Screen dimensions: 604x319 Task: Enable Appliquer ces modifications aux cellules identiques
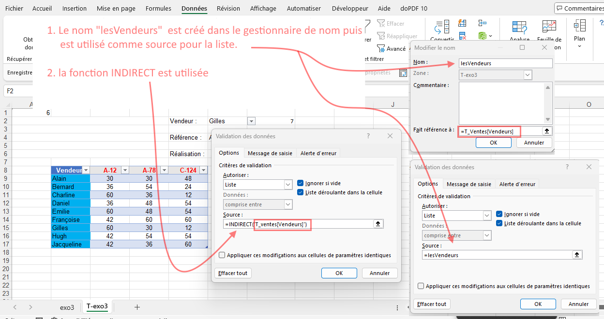point(222,255)
